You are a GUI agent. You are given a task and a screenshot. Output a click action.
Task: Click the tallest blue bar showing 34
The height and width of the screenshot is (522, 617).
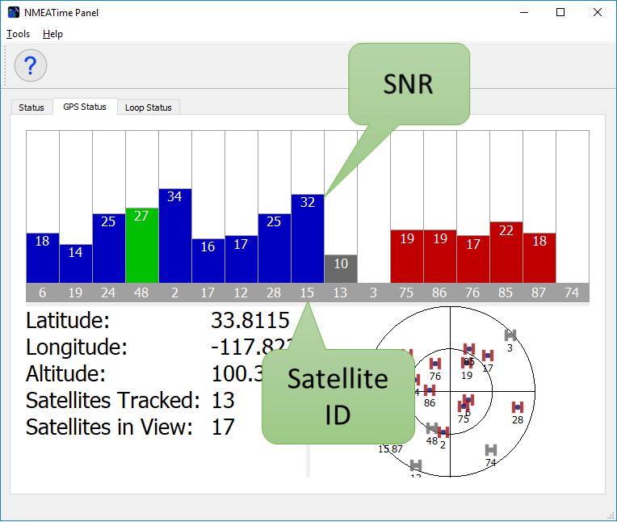[x=175, y=236]
